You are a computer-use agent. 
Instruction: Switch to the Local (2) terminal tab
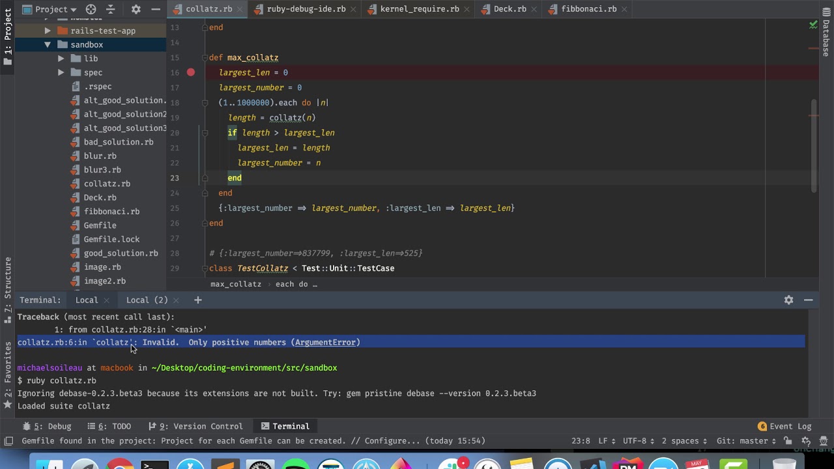(x=147, y=300)
